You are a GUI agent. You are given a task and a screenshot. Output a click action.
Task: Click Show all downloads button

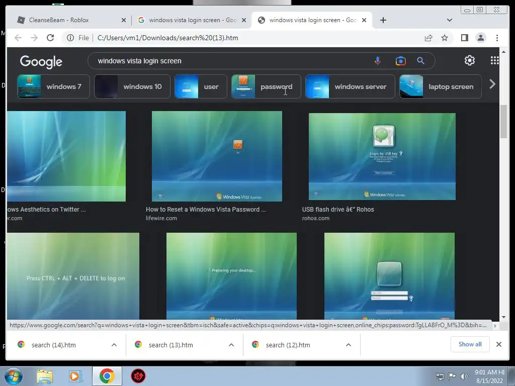tap(470, 344)
